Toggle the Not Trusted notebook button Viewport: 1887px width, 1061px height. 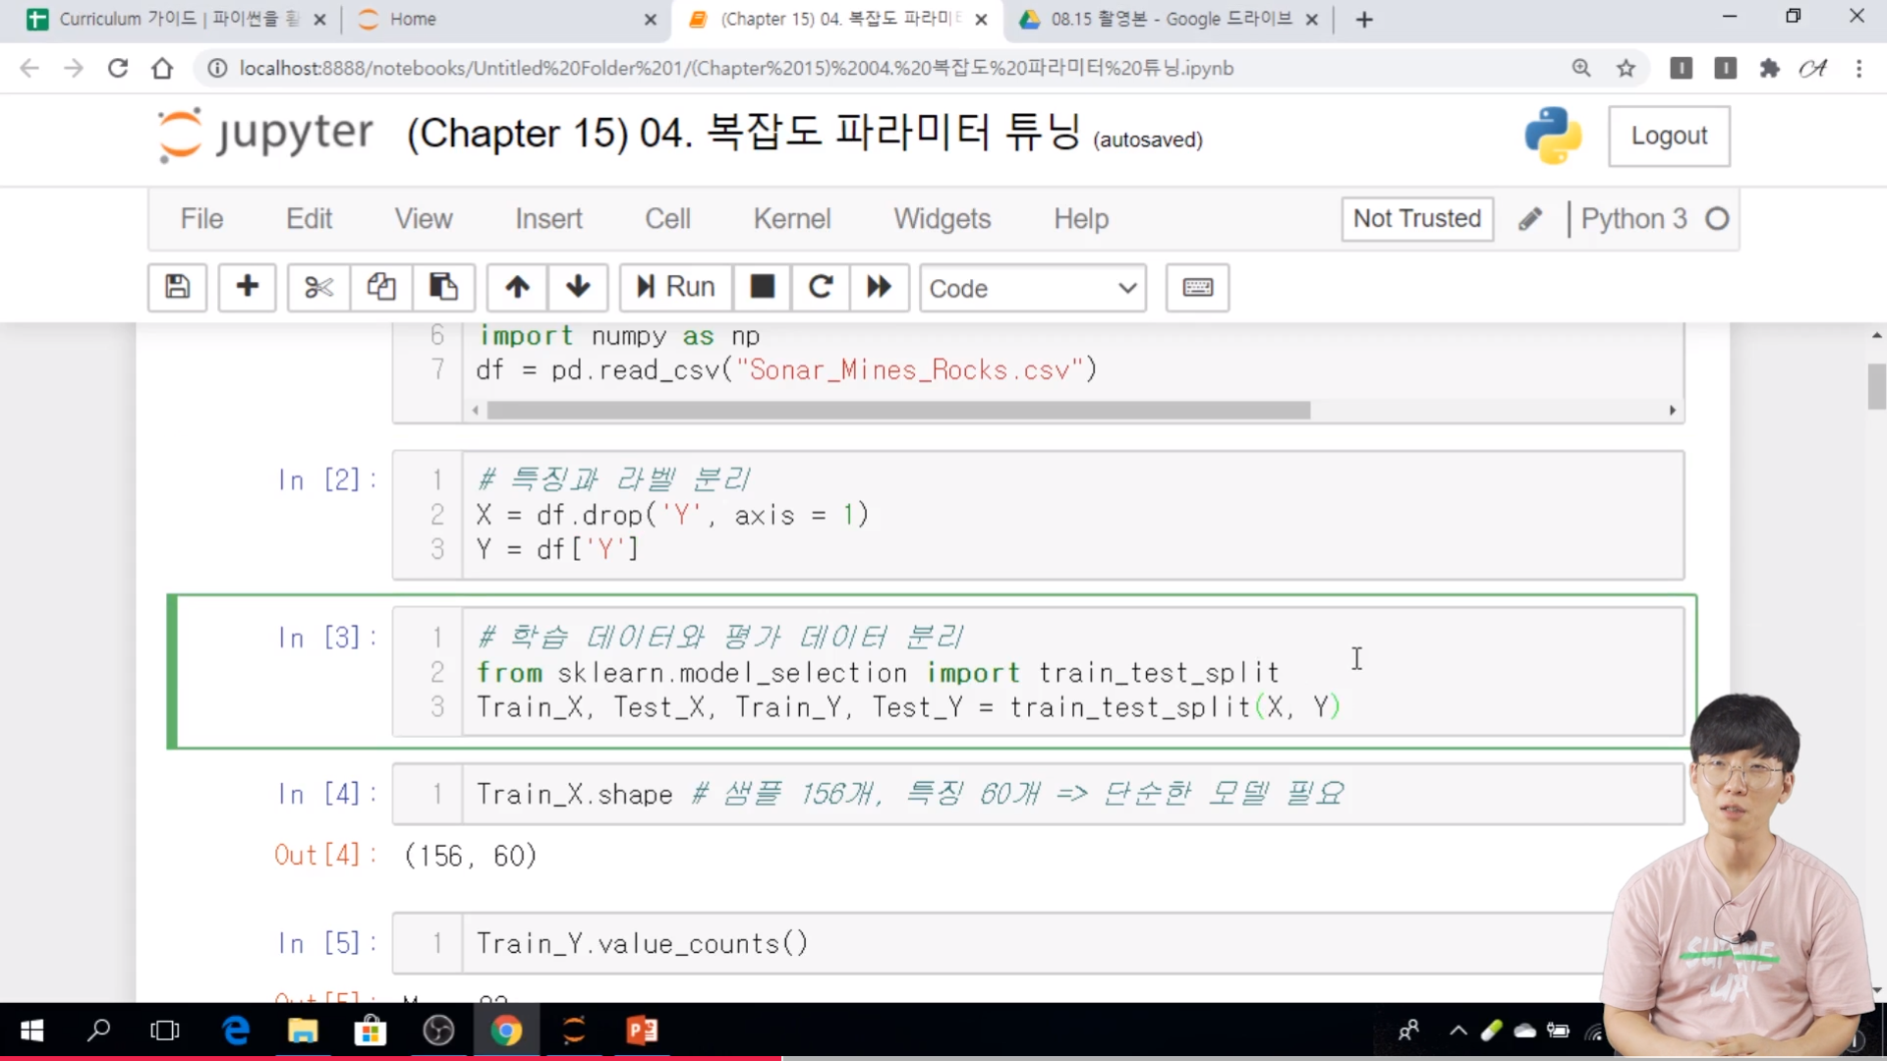(1416, 218)
